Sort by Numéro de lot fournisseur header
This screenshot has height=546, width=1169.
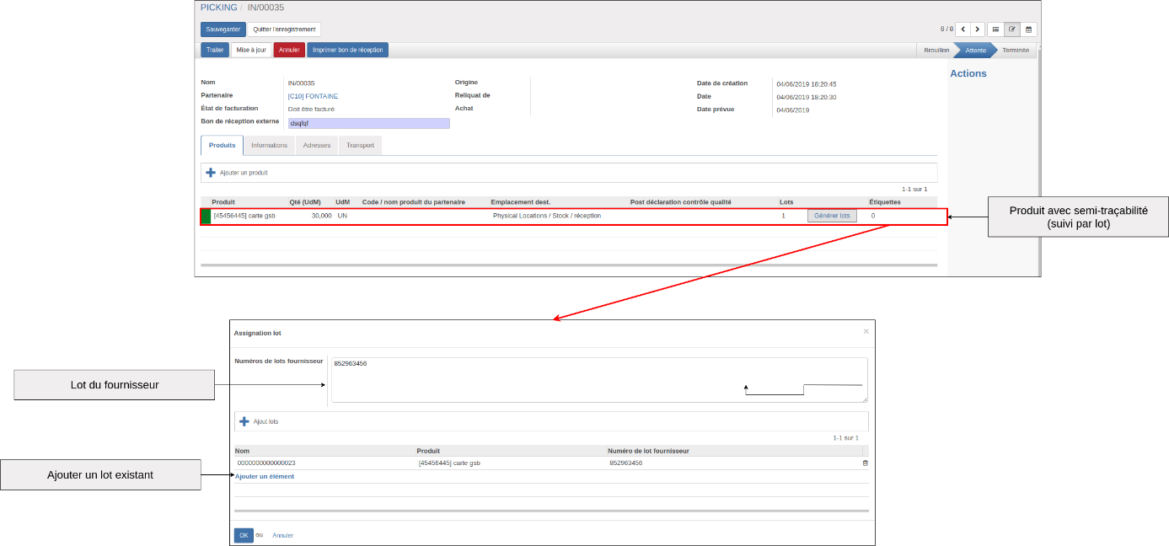pyautogui.click(x=648, y=451)
